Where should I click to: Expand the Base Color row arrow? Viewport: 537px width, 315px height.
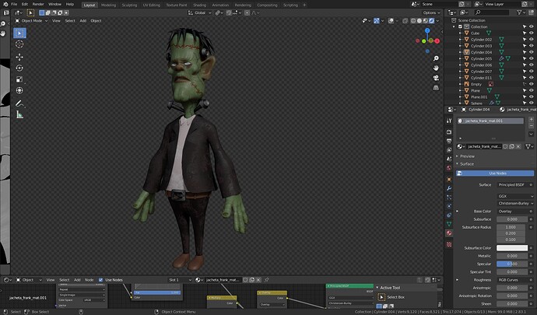pos(458,212)
